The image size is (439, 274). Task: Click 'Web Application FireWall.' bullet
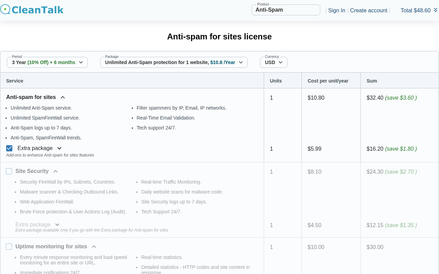[x=47, y=202]
